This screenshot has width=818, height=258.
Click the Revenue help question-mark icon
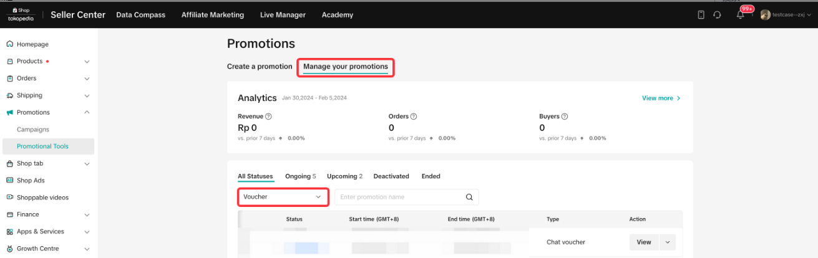tap(268, 117)
